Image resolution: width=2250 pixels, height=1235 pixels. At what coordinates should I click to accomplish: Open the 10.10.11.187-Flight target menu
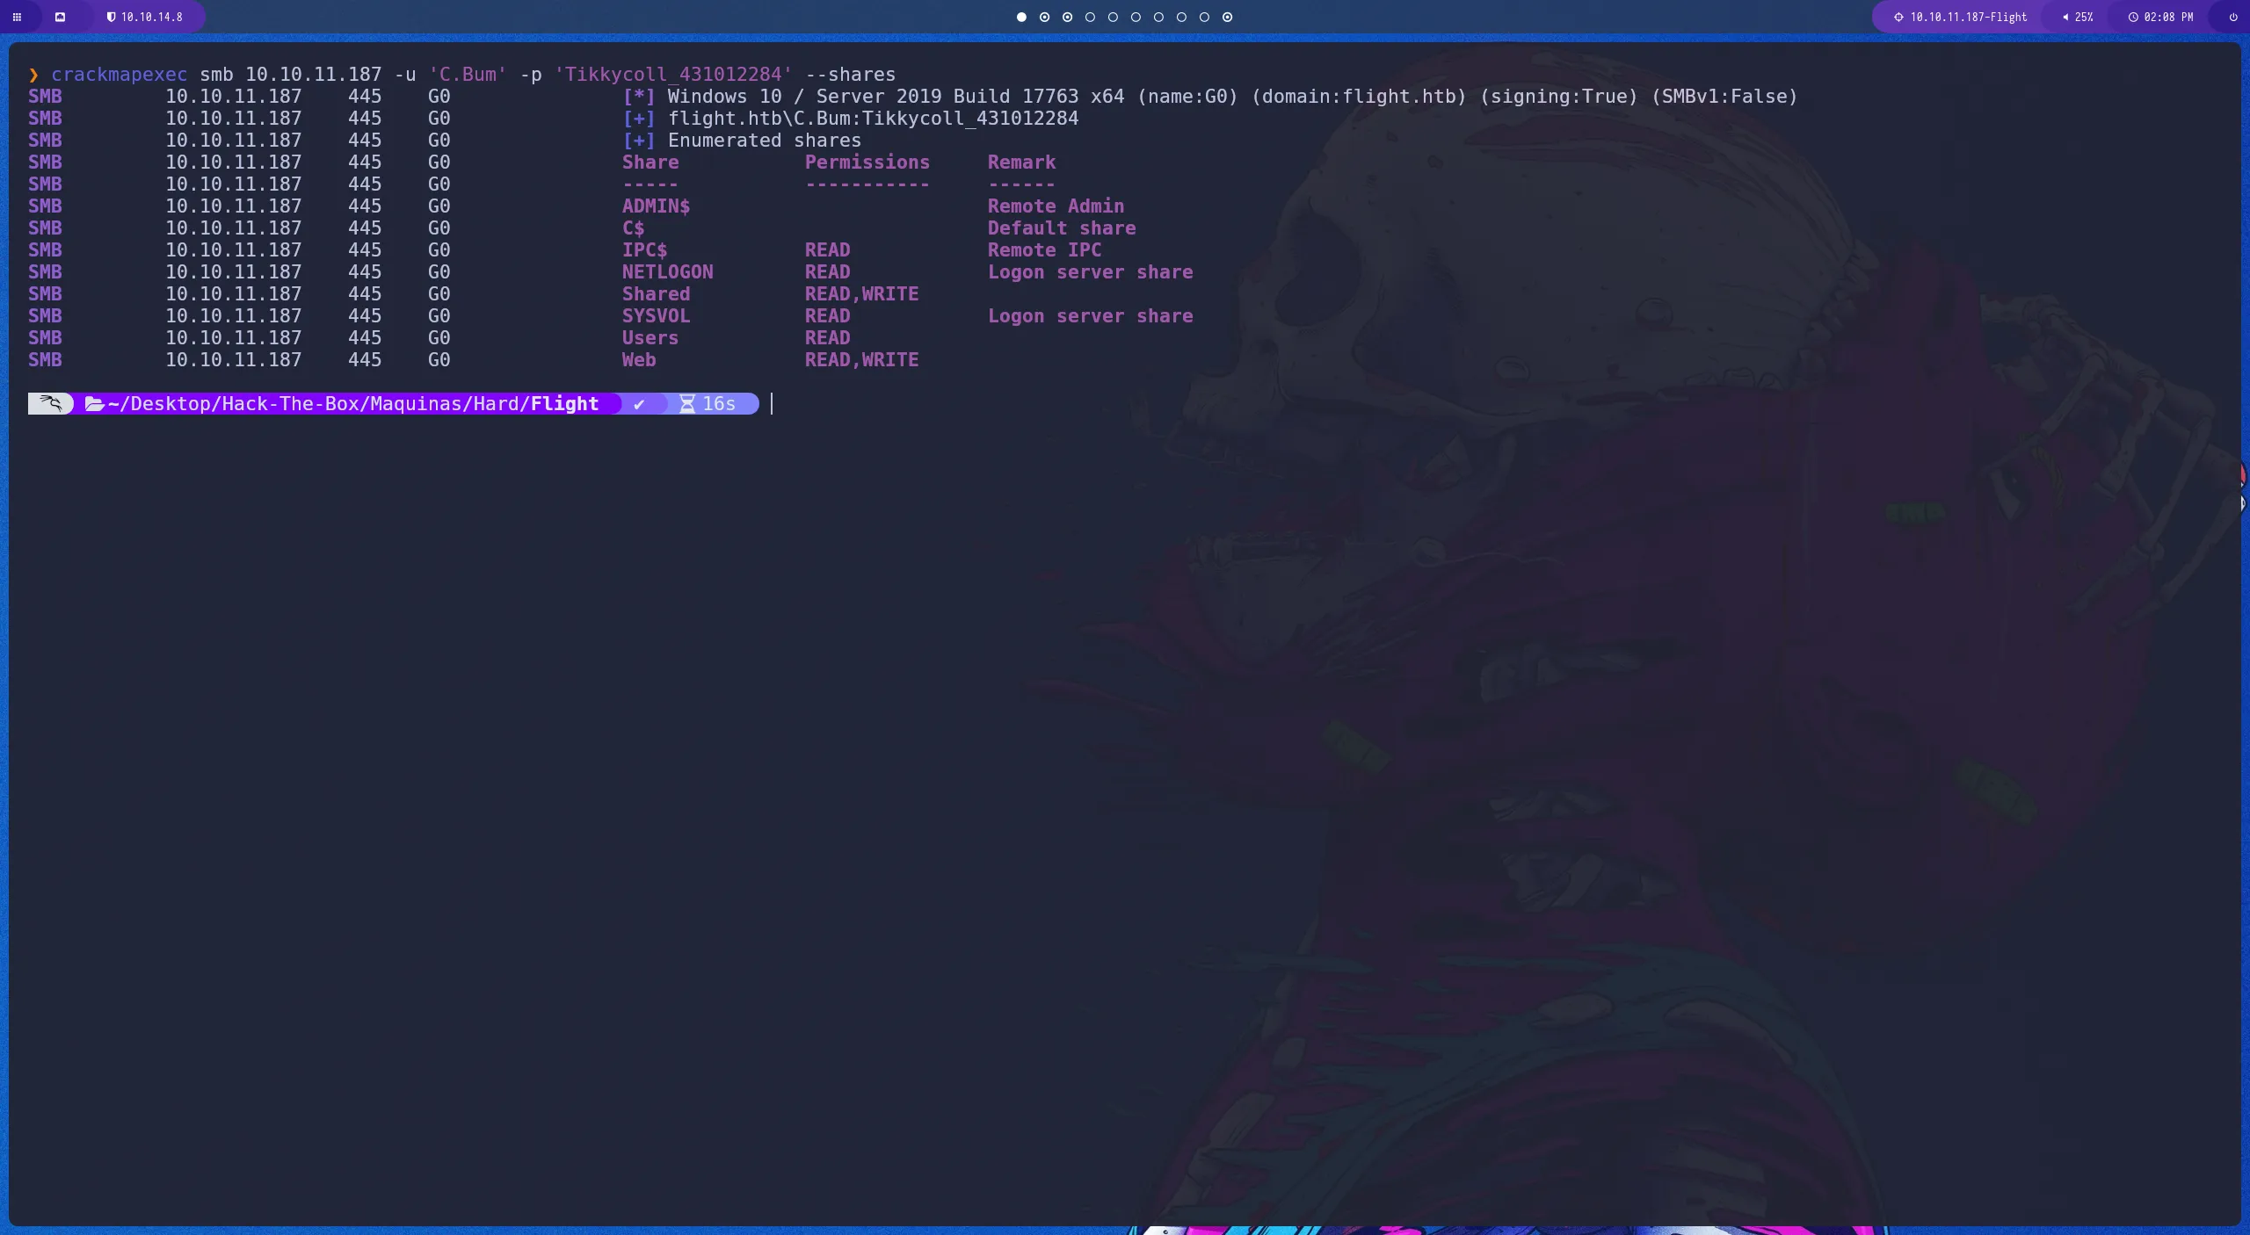(x=1966, y=17)
